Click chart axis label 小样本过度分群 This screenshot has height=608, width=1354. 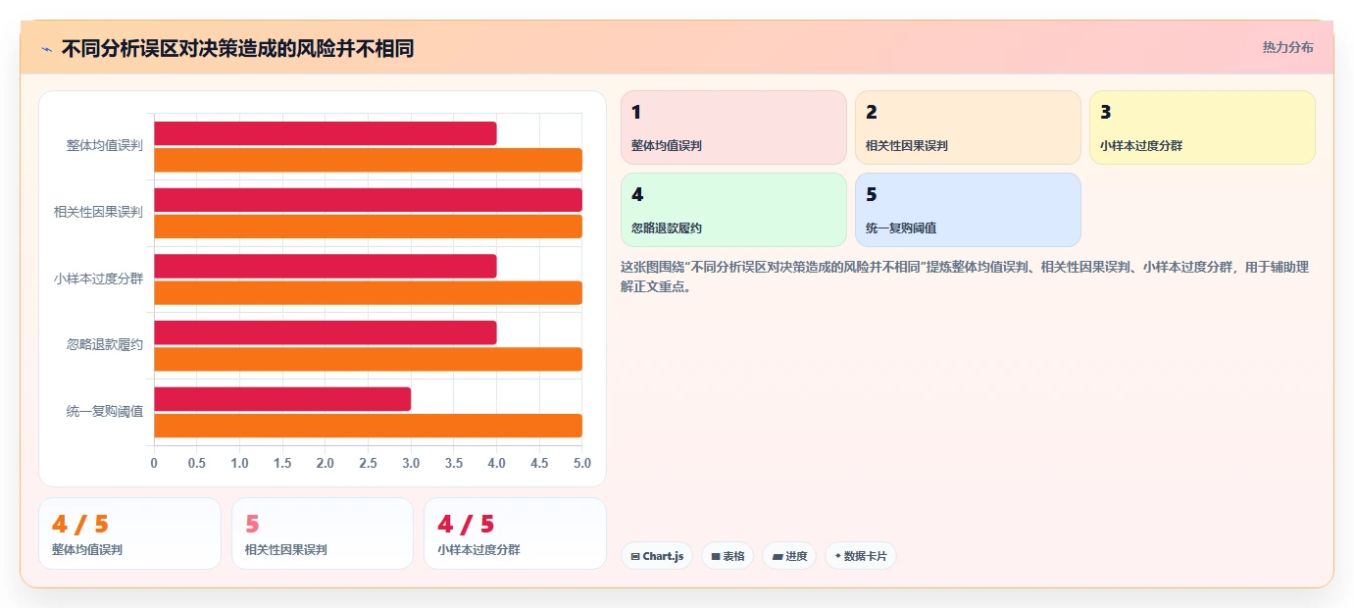[x=98, y=279]
